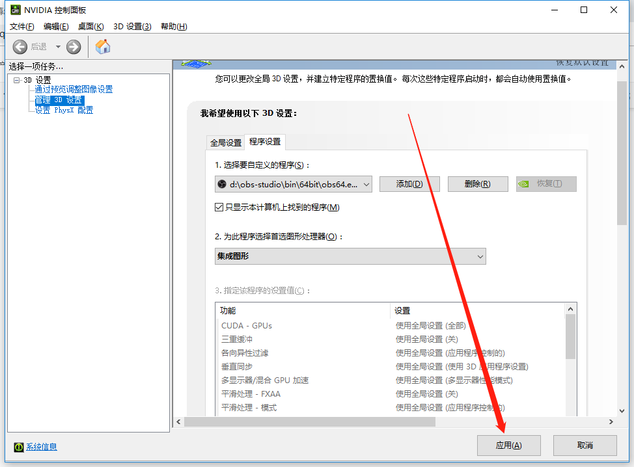Click the NVIDIA 控制面板 title bar icon
This screenshot has height=467, width=634.
coord(16,10)
